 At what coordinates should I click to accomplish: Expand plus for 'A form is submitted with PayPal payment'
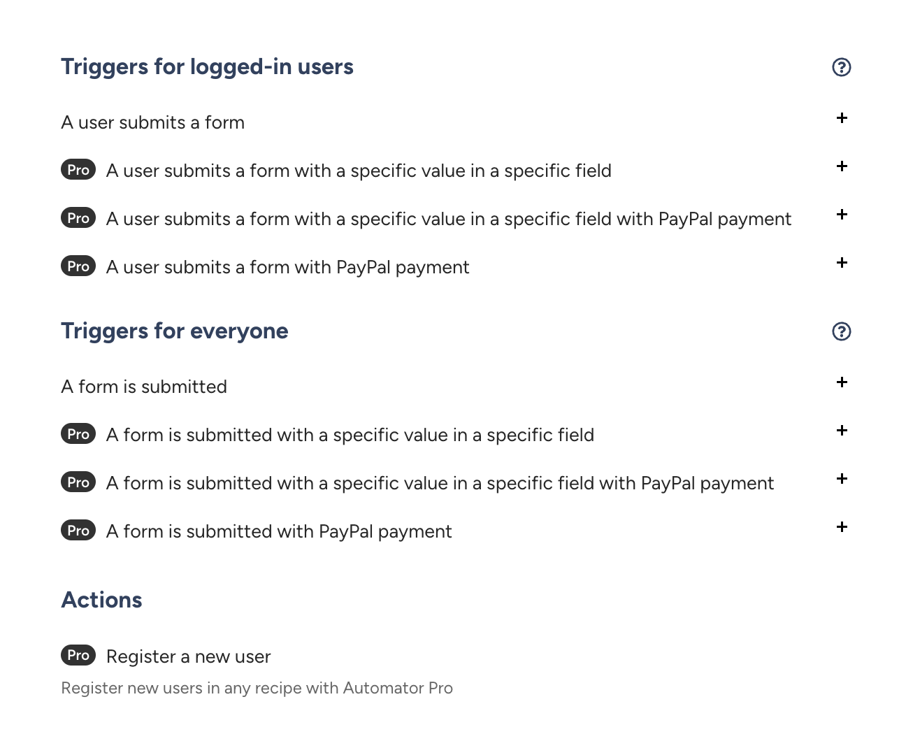pos(842,527)
